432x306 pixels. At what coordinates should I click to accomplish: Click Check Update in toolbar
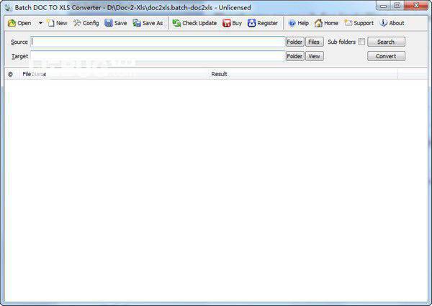194,23
